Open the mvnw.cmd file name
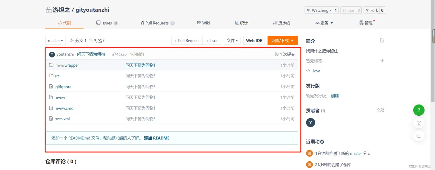Screen dimensions: 435x170 point(64,108)
